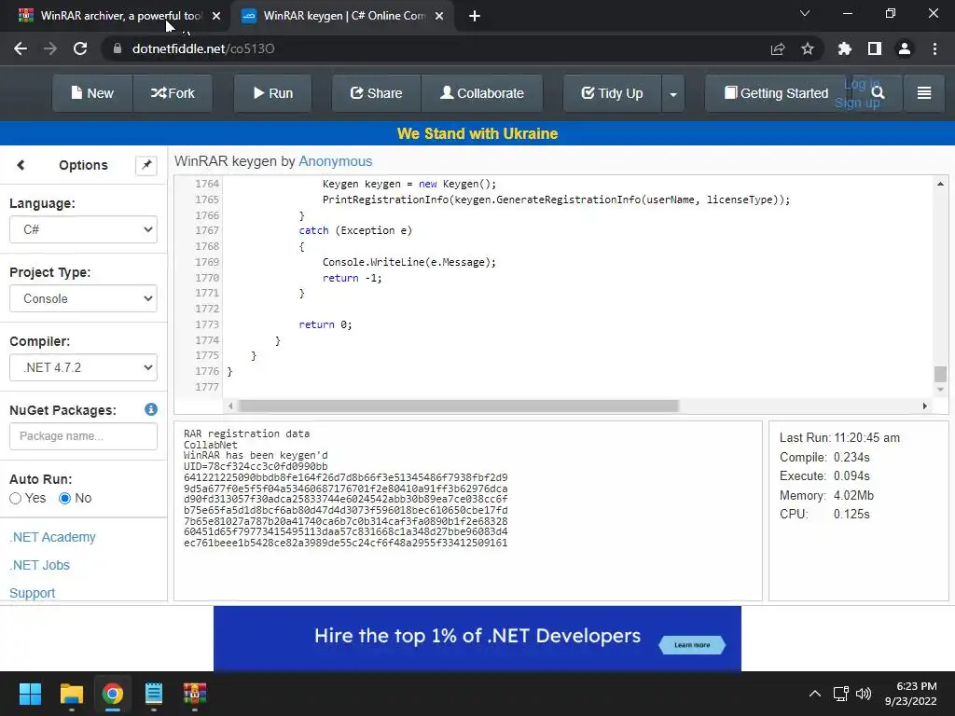Click NuGet Packages info icon

click(151, 410)
